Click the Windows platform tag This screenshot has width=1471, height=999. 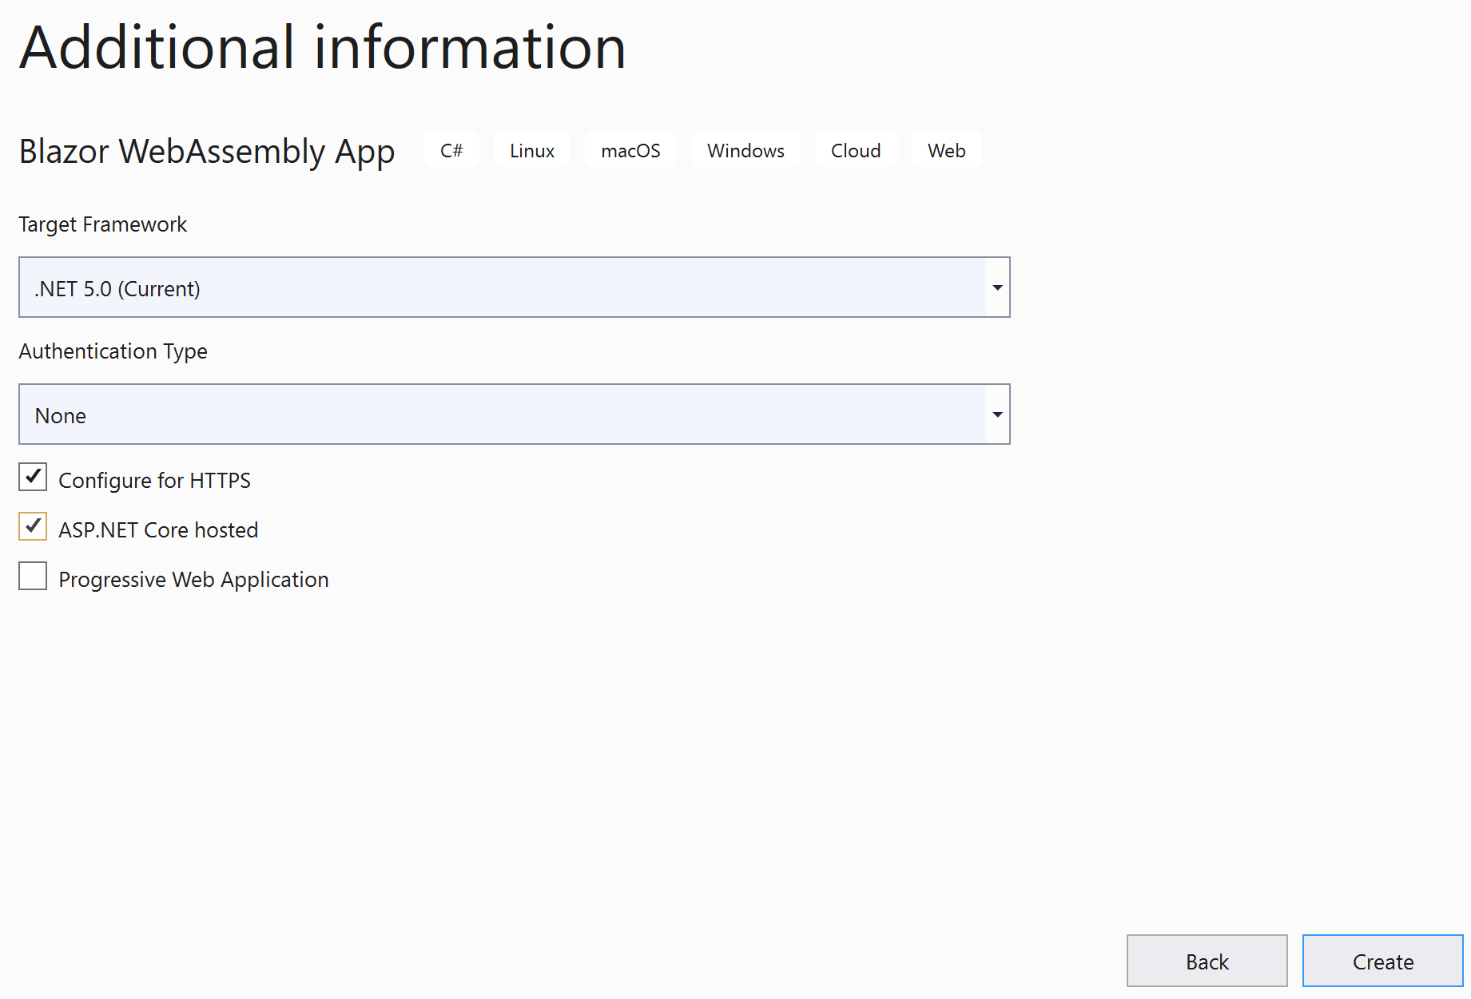coord(745,150)
